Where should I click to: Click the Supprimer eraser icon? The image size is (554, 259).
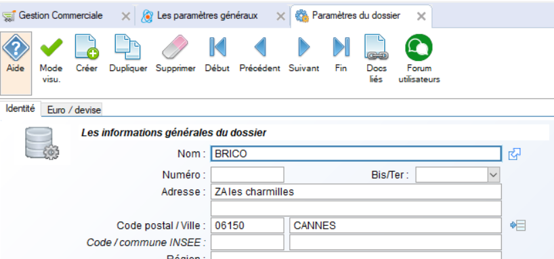pos(175,53)
